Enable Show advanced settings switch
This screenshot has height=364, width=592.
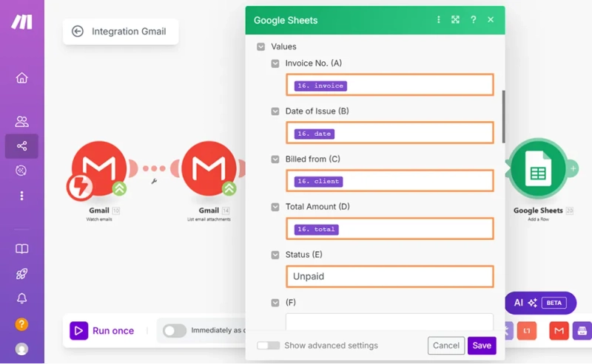(x=269, y=345)
